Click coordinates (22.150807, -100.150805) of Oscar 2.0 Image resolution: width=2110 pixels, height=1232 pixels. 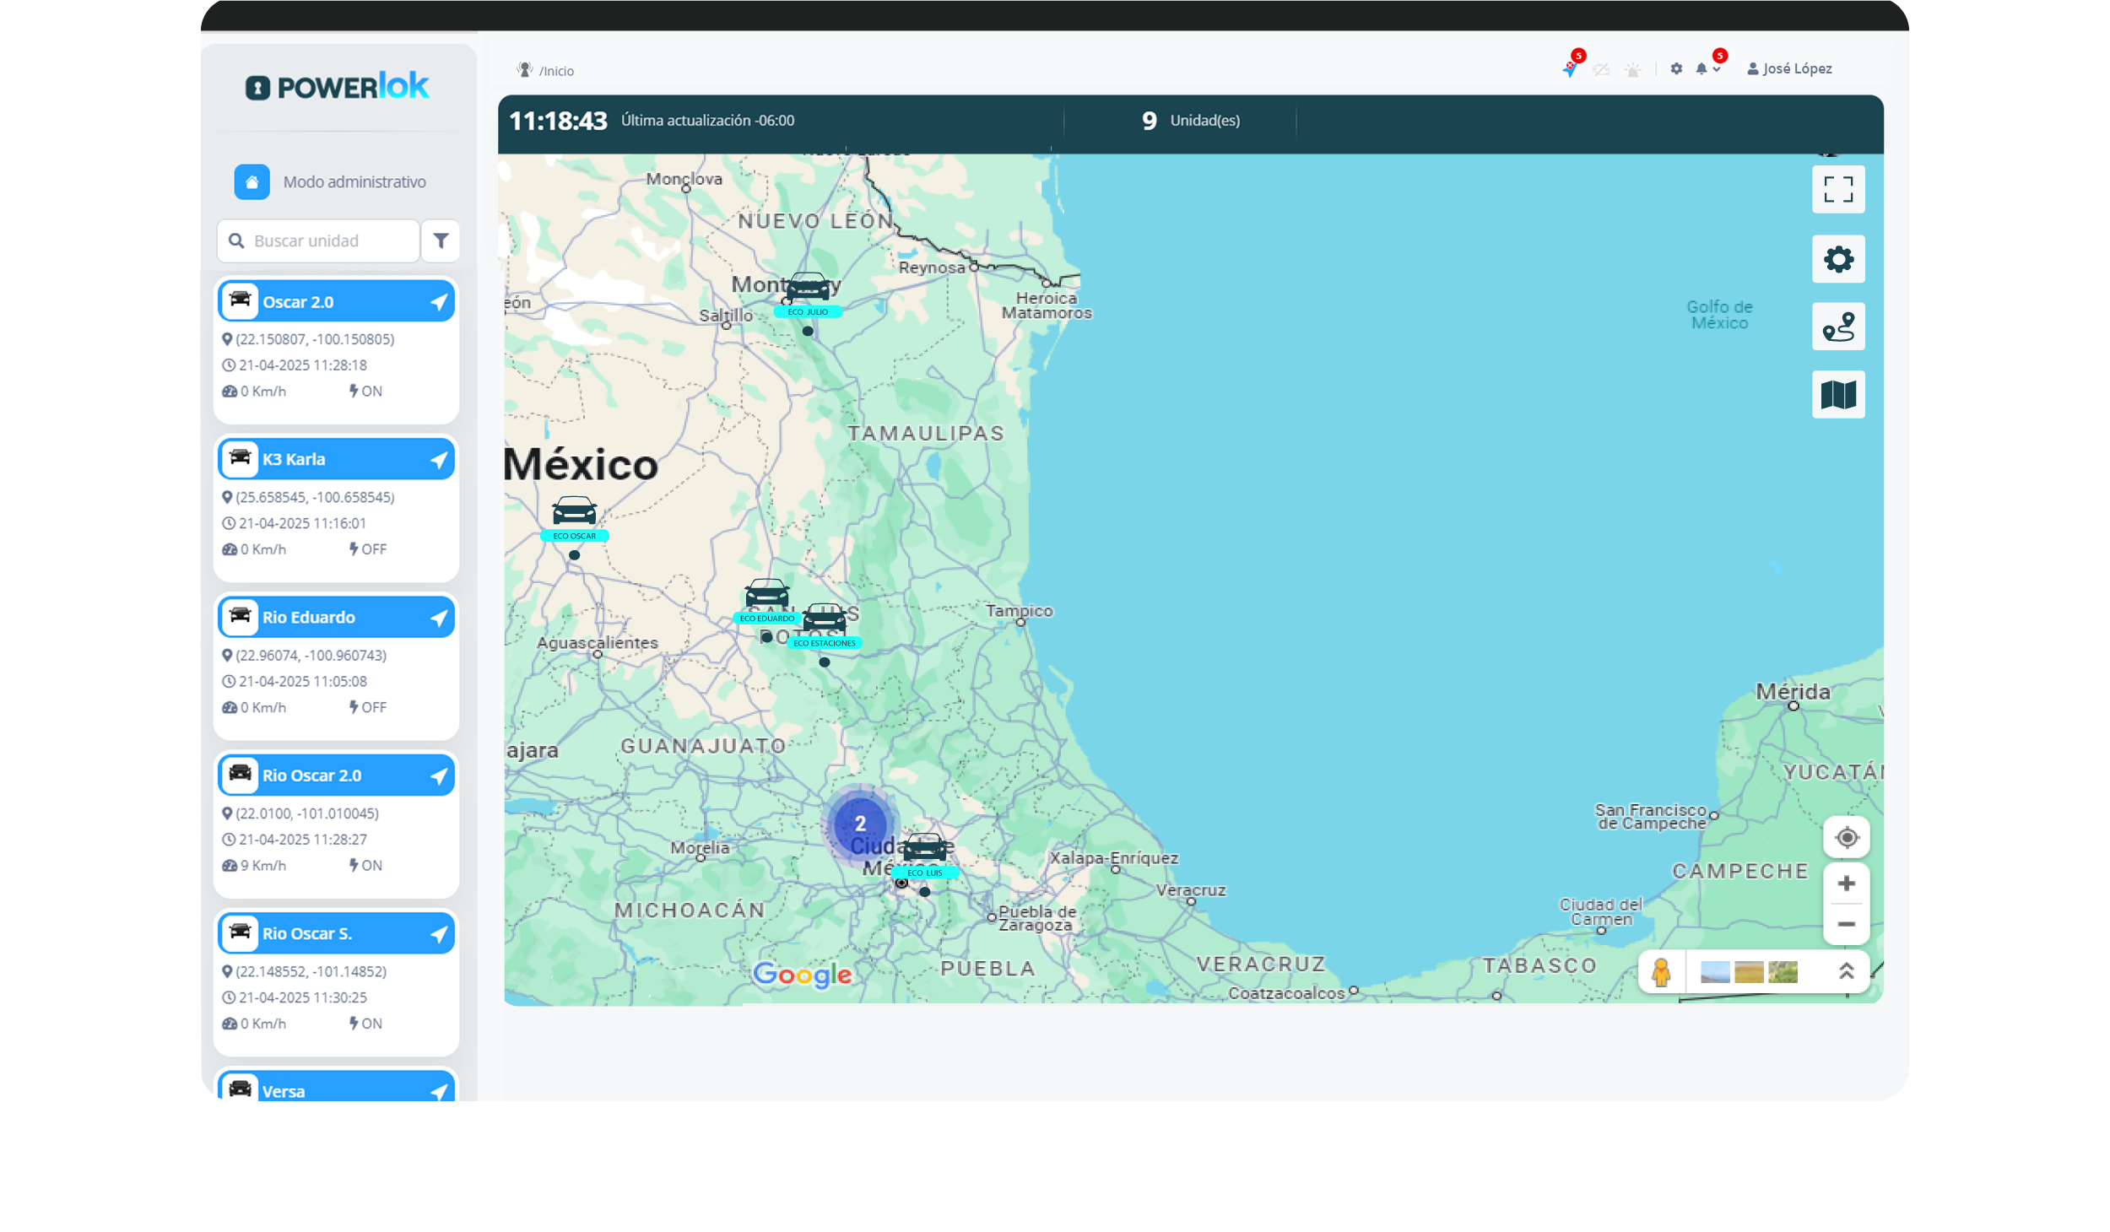tap(315, 339)
